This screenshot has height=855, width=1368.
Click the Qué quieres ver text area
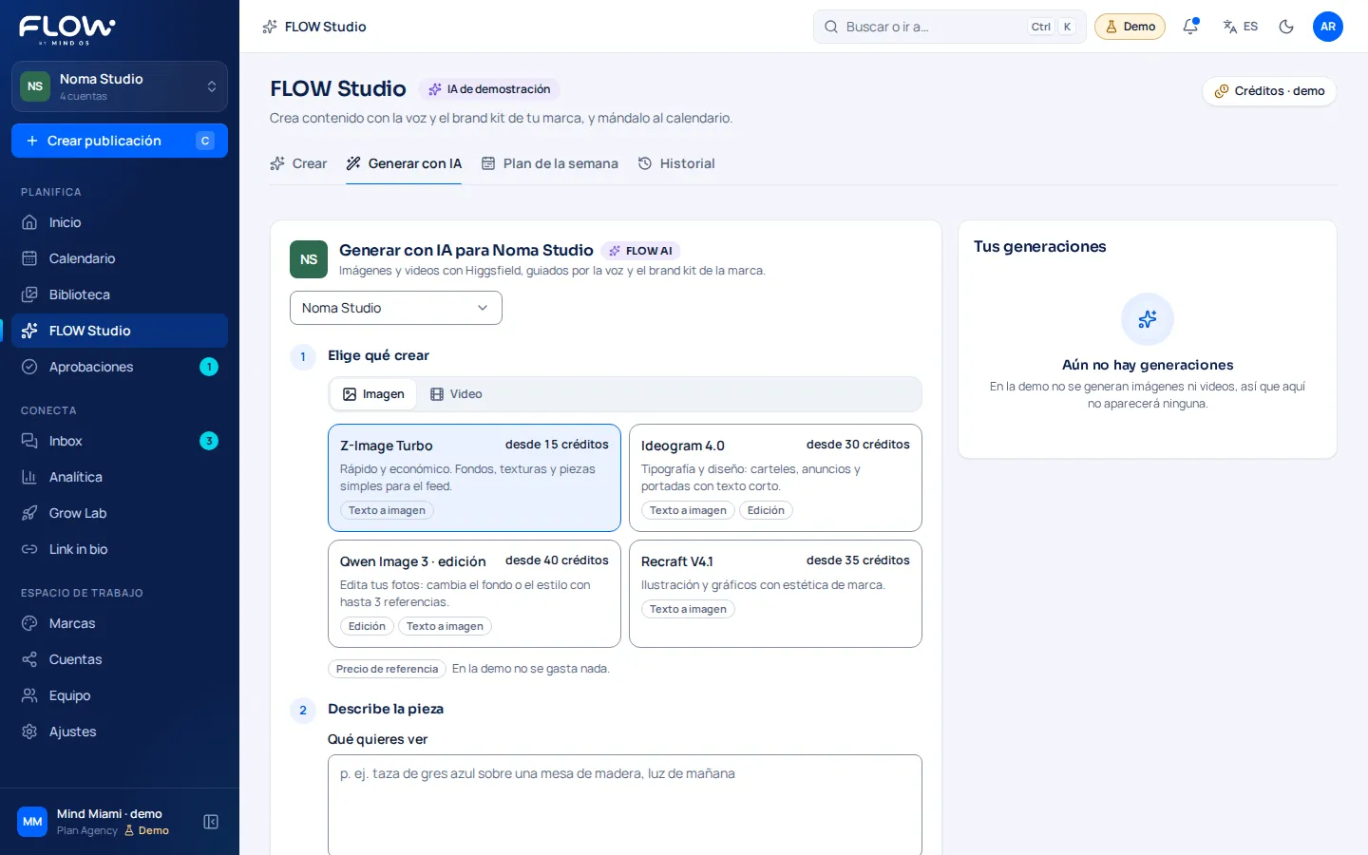(x=625, y=806)
